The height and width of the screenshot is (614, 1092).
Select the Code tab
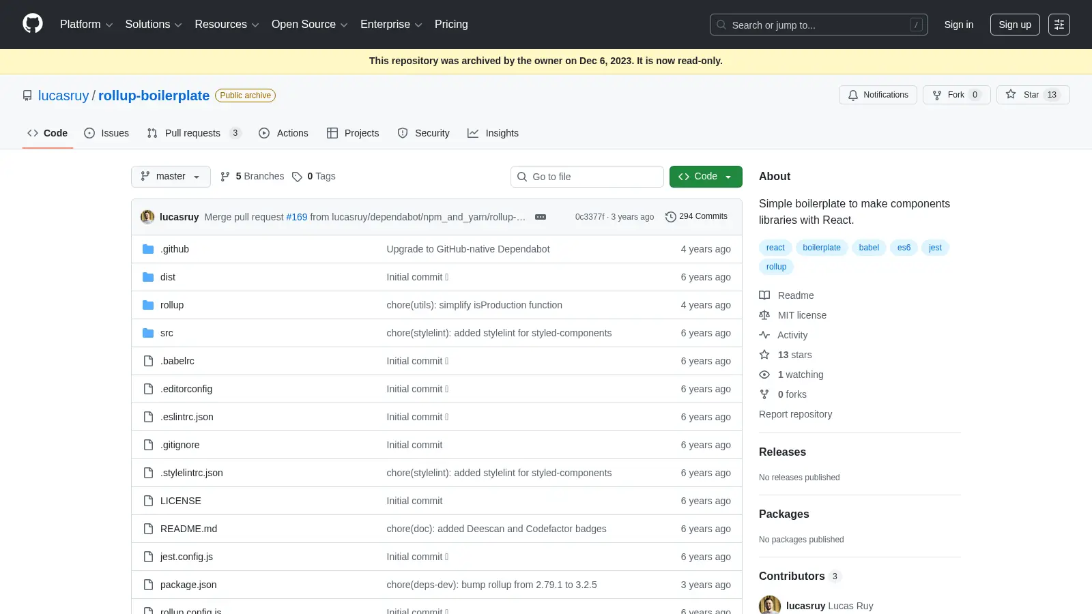tap(48, 133)
